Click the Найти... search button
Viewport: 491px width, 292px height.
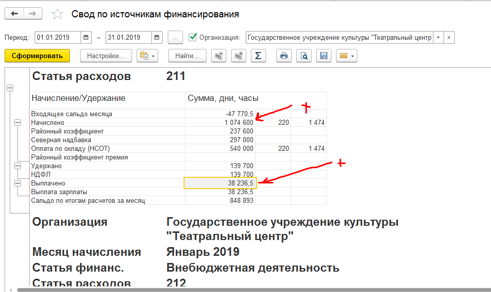coord(187,56)
